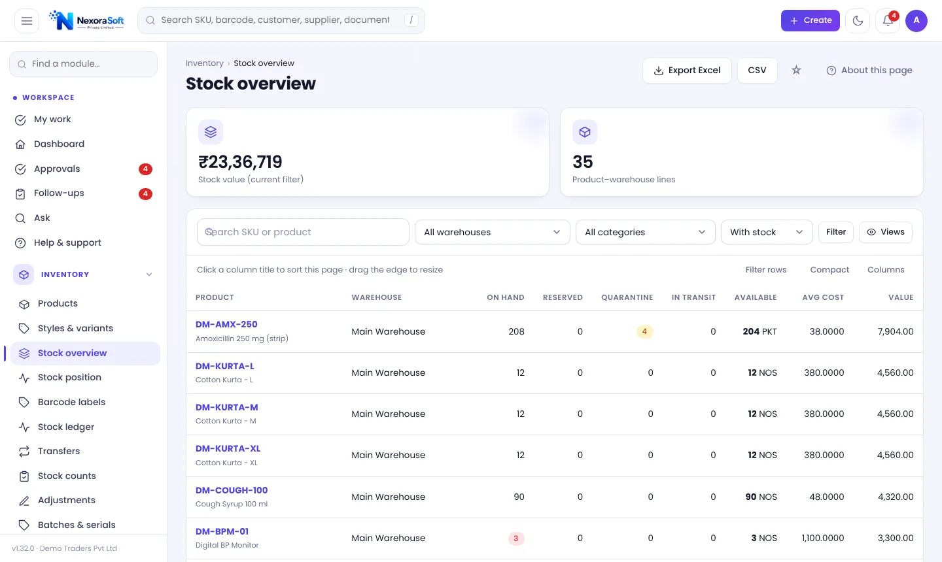Open the All categories dropdown

646,232
